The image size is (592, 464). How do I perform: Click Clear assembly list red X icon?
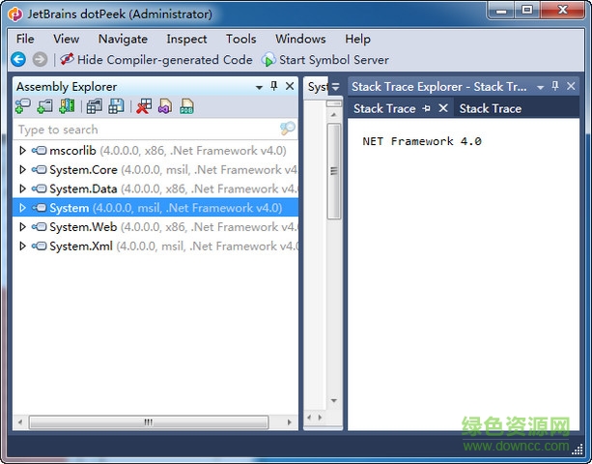144,106
